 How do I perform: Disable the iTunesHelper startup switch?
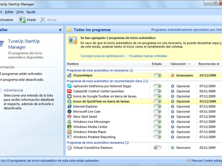[x=157, y=75]
